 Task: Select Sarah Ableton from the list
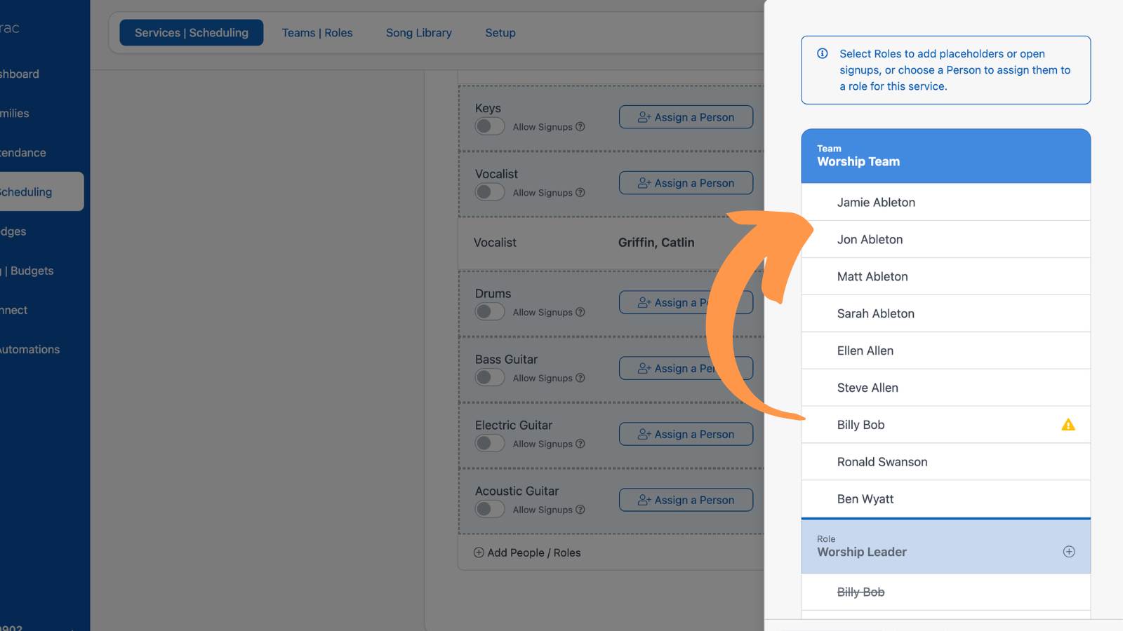(945, 313)
